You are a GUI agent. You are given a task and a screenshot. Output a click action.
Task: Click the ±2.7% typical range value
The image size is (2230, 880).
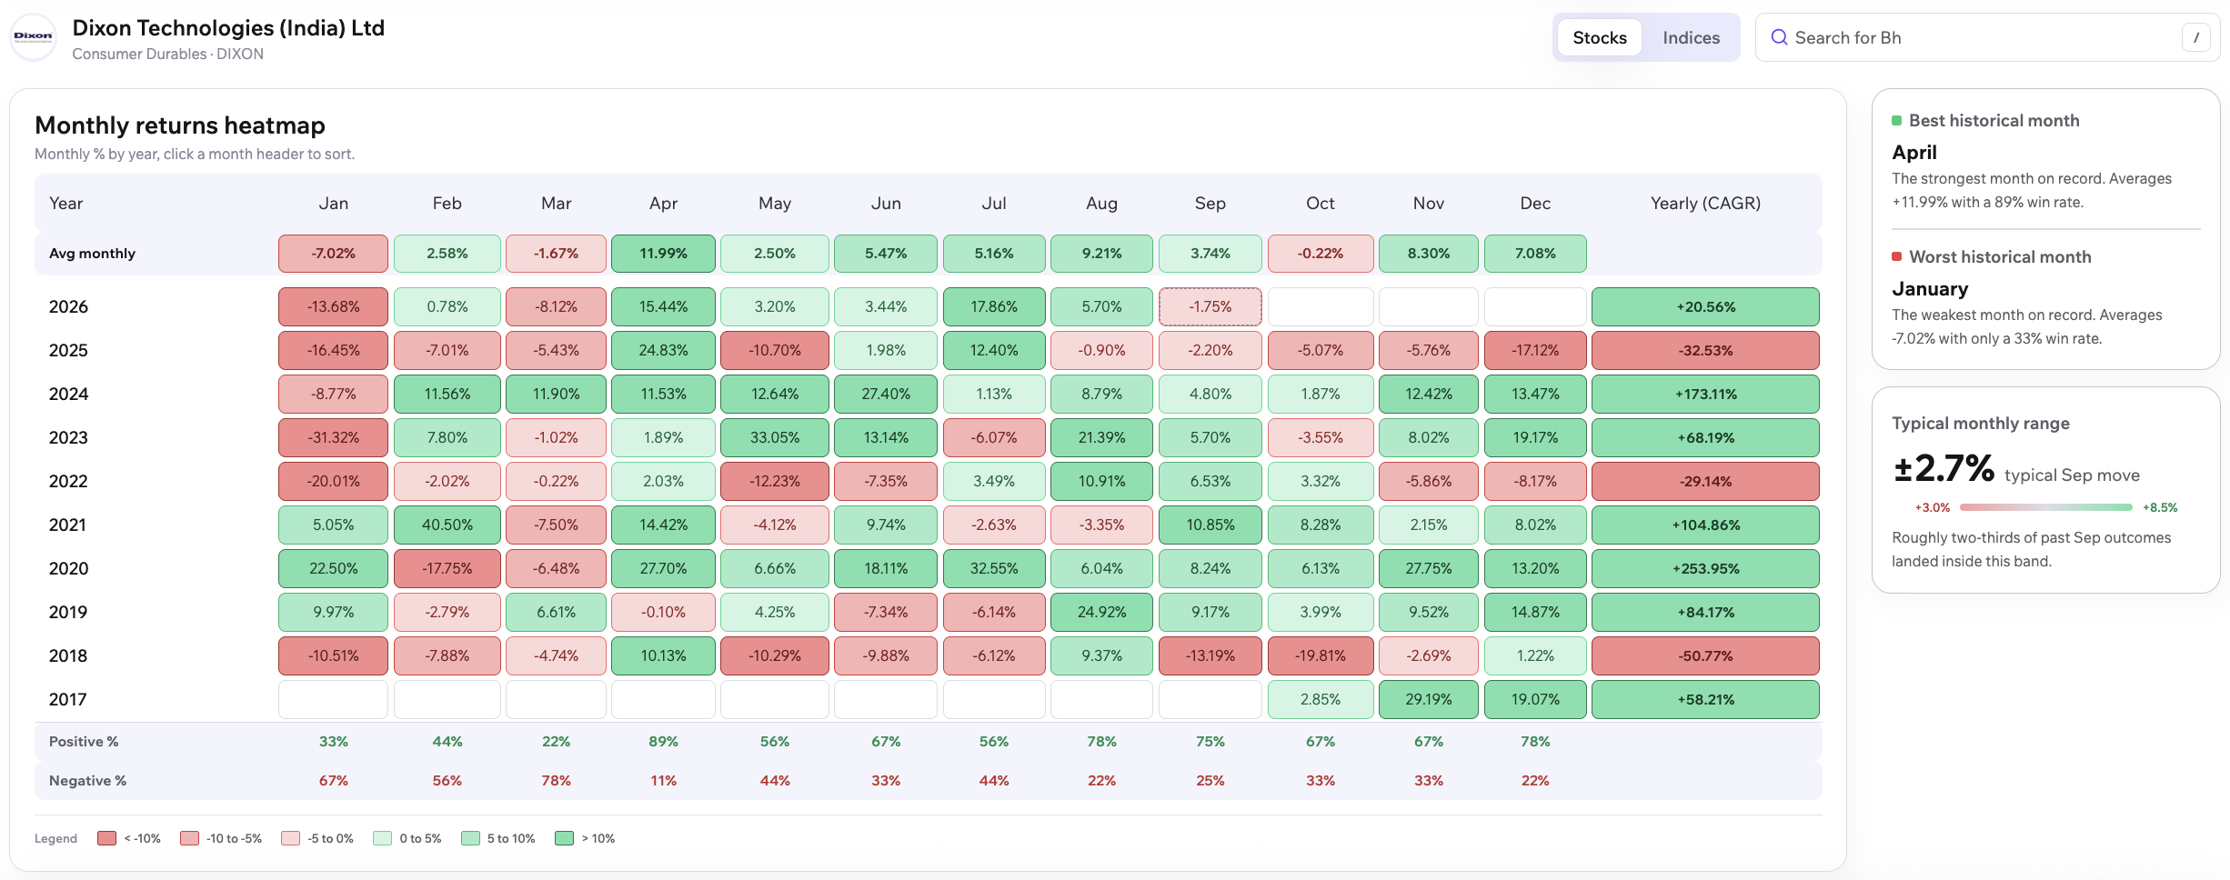click(1944, 469)
